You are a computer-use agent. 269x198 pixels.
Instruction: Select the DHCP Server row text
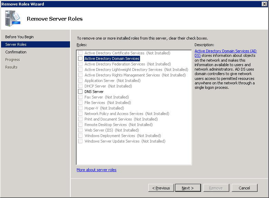point(108,86)
